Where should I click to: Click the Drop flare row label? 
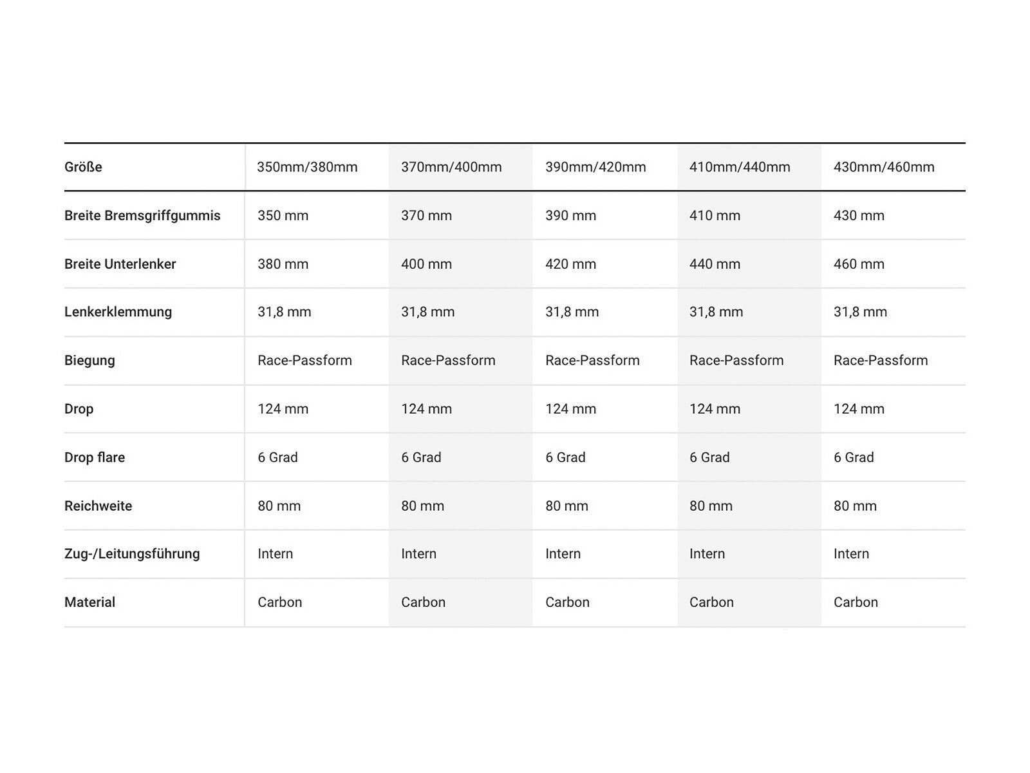point(95,457)
